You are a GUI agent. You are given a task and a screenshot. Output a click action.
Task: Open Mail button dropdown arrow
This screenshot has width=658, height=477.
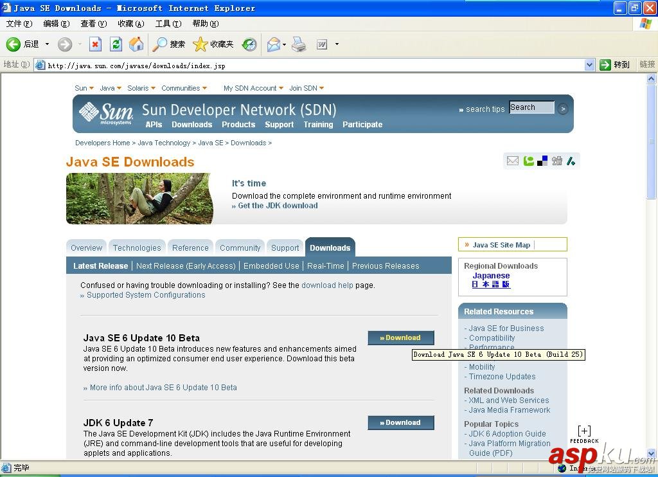click(285, 44)
